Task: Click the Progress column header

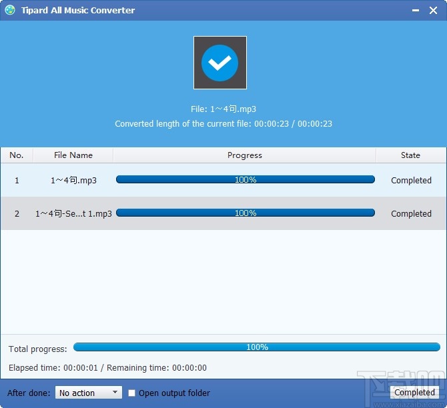Action: (x=245, y=155)
